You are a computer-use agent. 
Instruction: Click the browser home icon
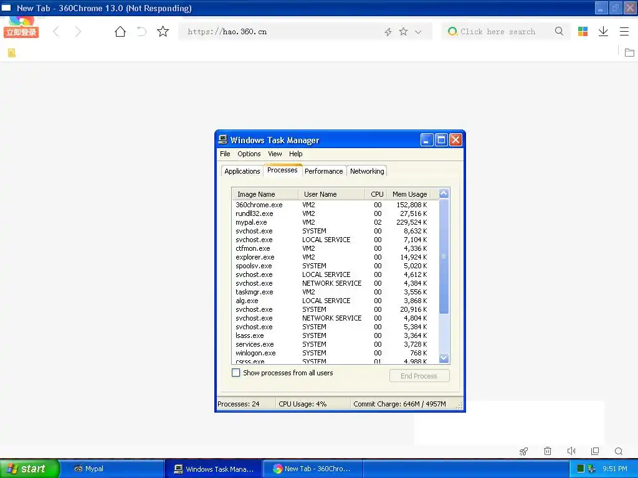(x=120, y=32)
